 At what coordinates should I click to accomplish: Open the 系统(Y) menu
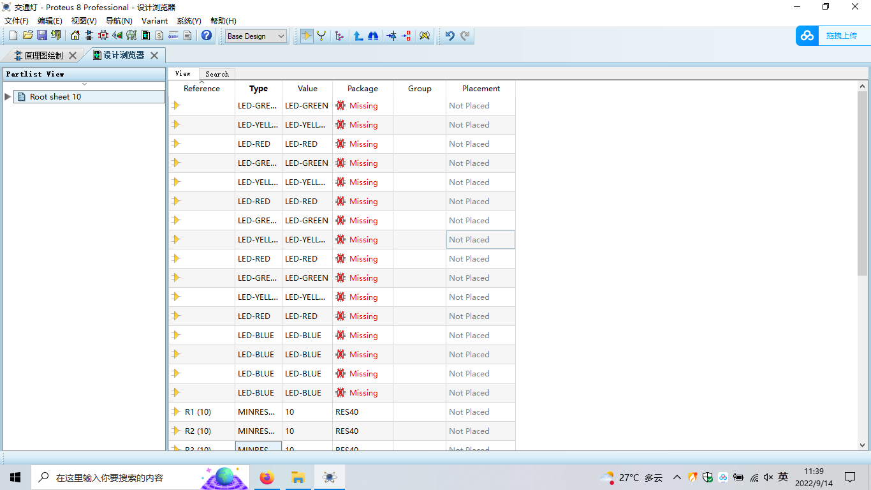[189, 20]
